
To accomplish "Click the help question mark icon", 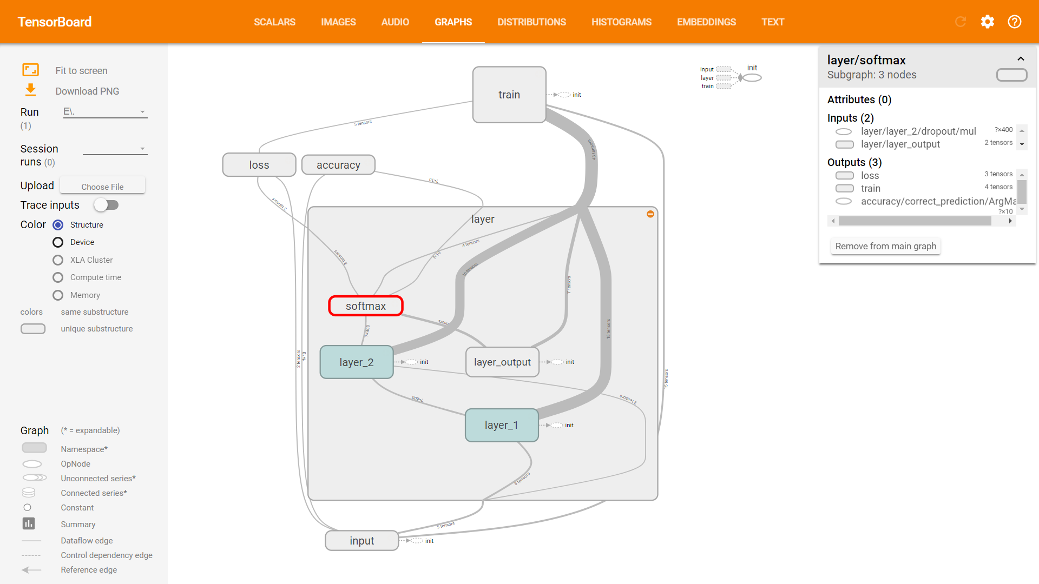I will coord(1015,22).
